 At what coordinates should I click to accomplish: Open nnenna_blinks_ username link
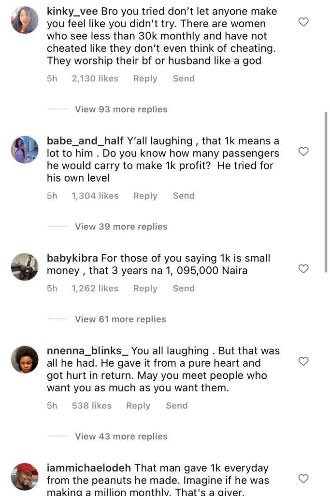click(x=87, y=351)
